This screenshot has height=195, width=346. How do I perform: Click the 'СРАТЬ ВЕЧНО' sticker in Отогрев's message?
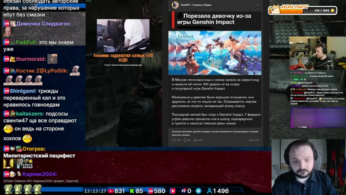(28, 164)
